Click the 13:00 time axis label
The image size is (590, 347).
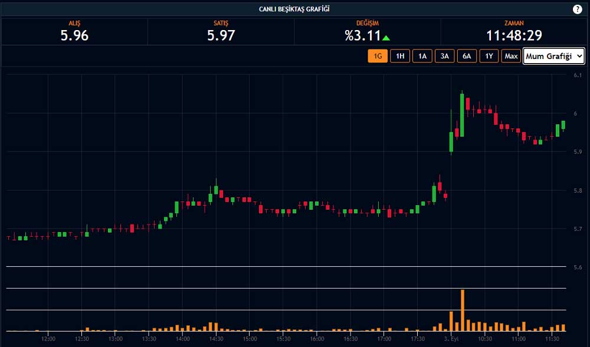click(116, 339)
